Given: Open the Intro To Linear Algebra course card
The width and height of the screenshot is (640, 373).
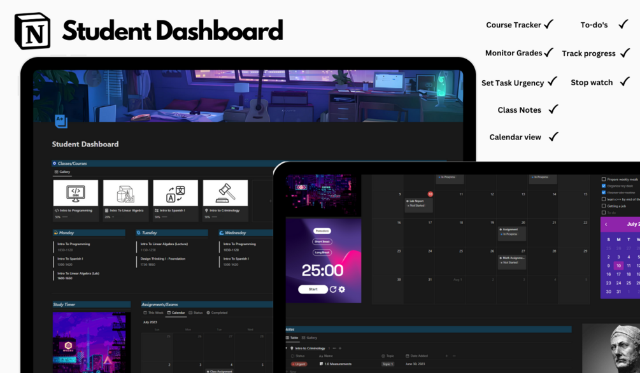Looking at the screenshot, I should pyautogui.click(x=125, y=201).
